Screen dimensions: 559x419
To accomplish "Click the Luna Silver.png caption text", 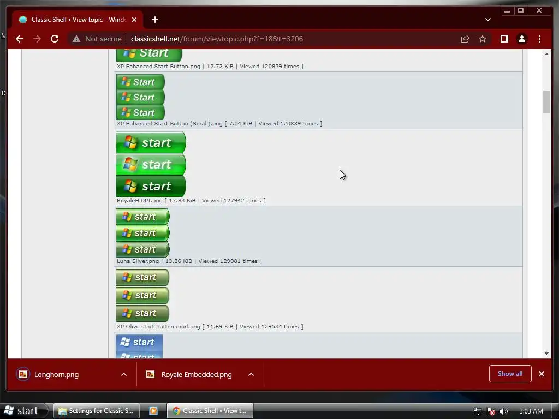I will [x=189, y=261].
